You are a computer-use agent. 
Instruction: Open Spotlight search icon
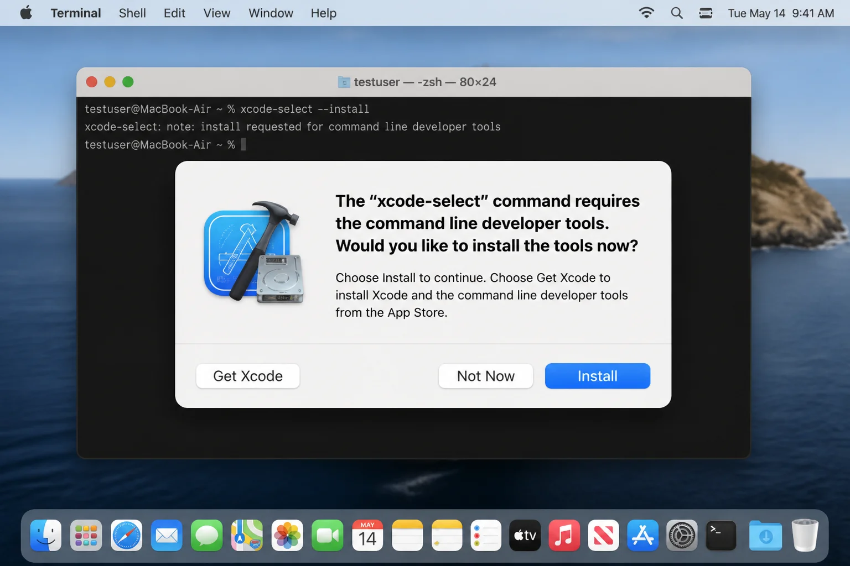click(x=676, y=13)
